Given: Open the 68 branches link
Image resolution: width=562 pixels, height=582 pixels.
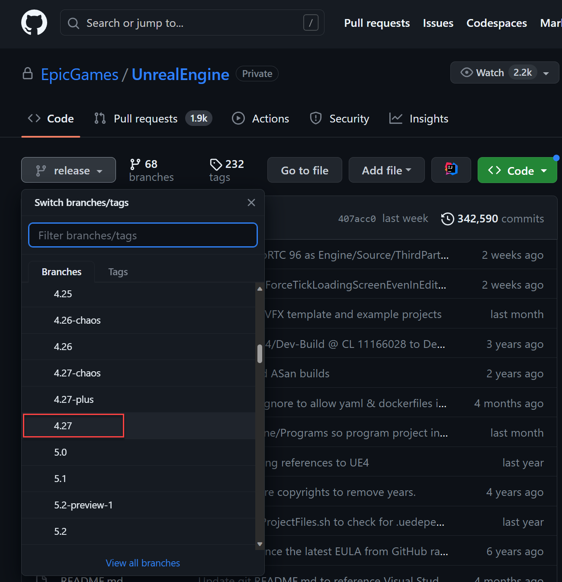Looking at the screenshot, I should point(151,170).
